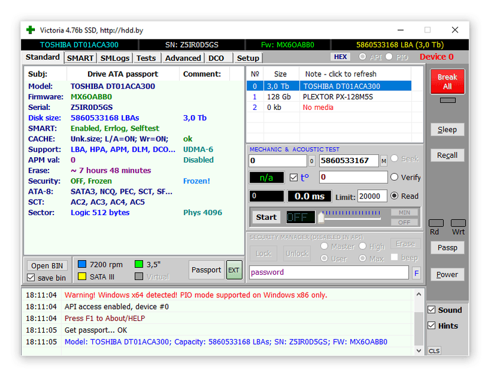
Task: Switch to the SMART tab
Action: tap(80, 58)
